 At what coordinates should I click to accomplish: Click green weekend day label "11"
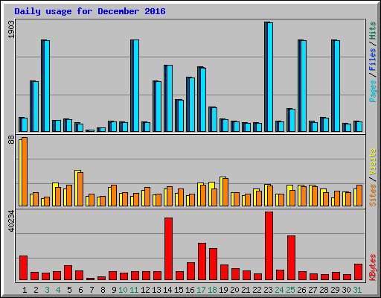(x=134, y=290)
